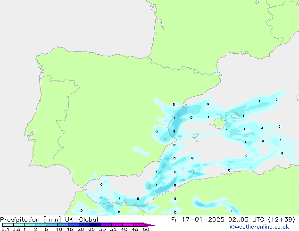The image size is (299, 231).
Task: Click the Menorca island outline
Action: pyautogui.click(x=236, y=116)
